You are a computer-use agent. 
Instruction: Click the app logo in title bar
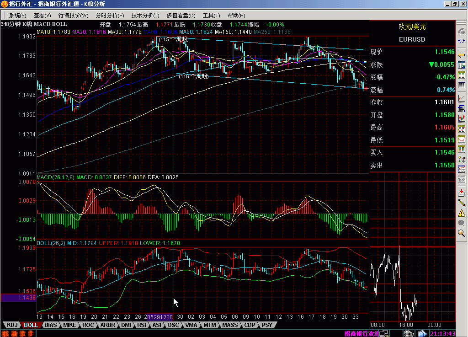click(4, 4)
